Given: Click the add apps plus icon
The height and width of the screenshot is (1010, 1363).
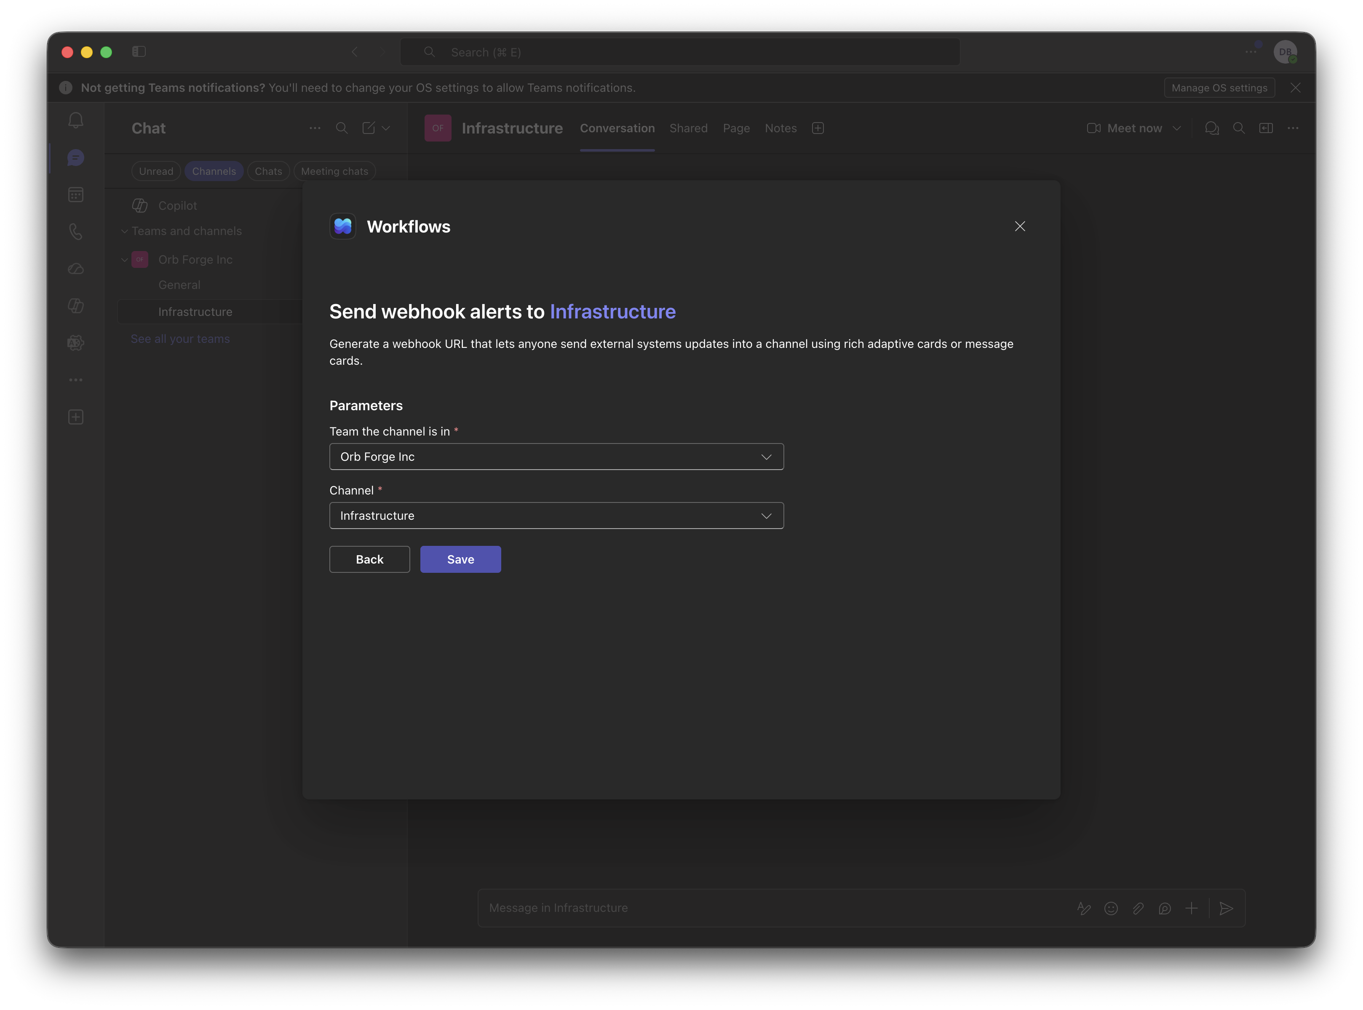Looking at the screenshot, I should [76, 417].
